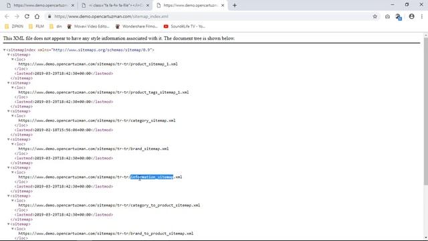Open the Wondershare Filmora bookmark
Image resolution: width=428 pixels, height=241 pixels.
(x=136, y=26)
